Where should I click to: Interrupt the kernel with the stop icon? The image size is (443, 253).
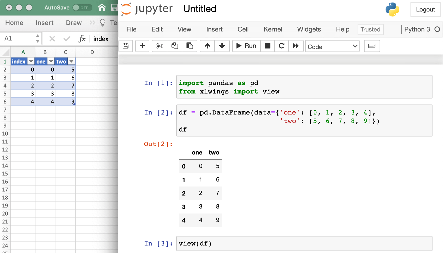[x=267, y=46]
